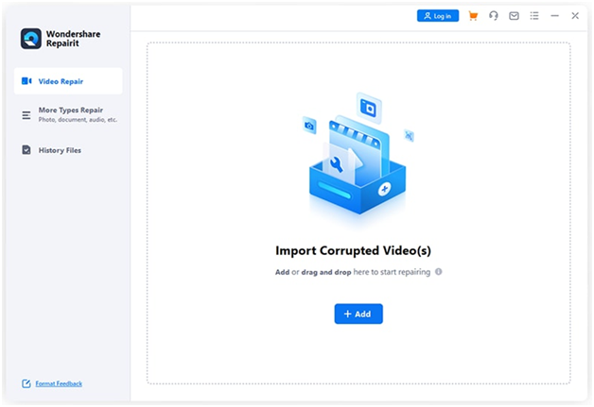Click the Import Corrupted Video(s) heading

(358, 250)
